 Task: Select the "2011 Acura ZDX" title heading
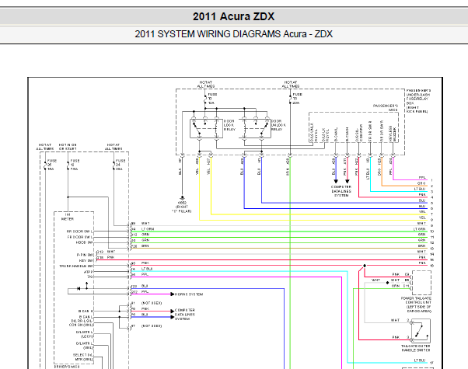[233, 16]
